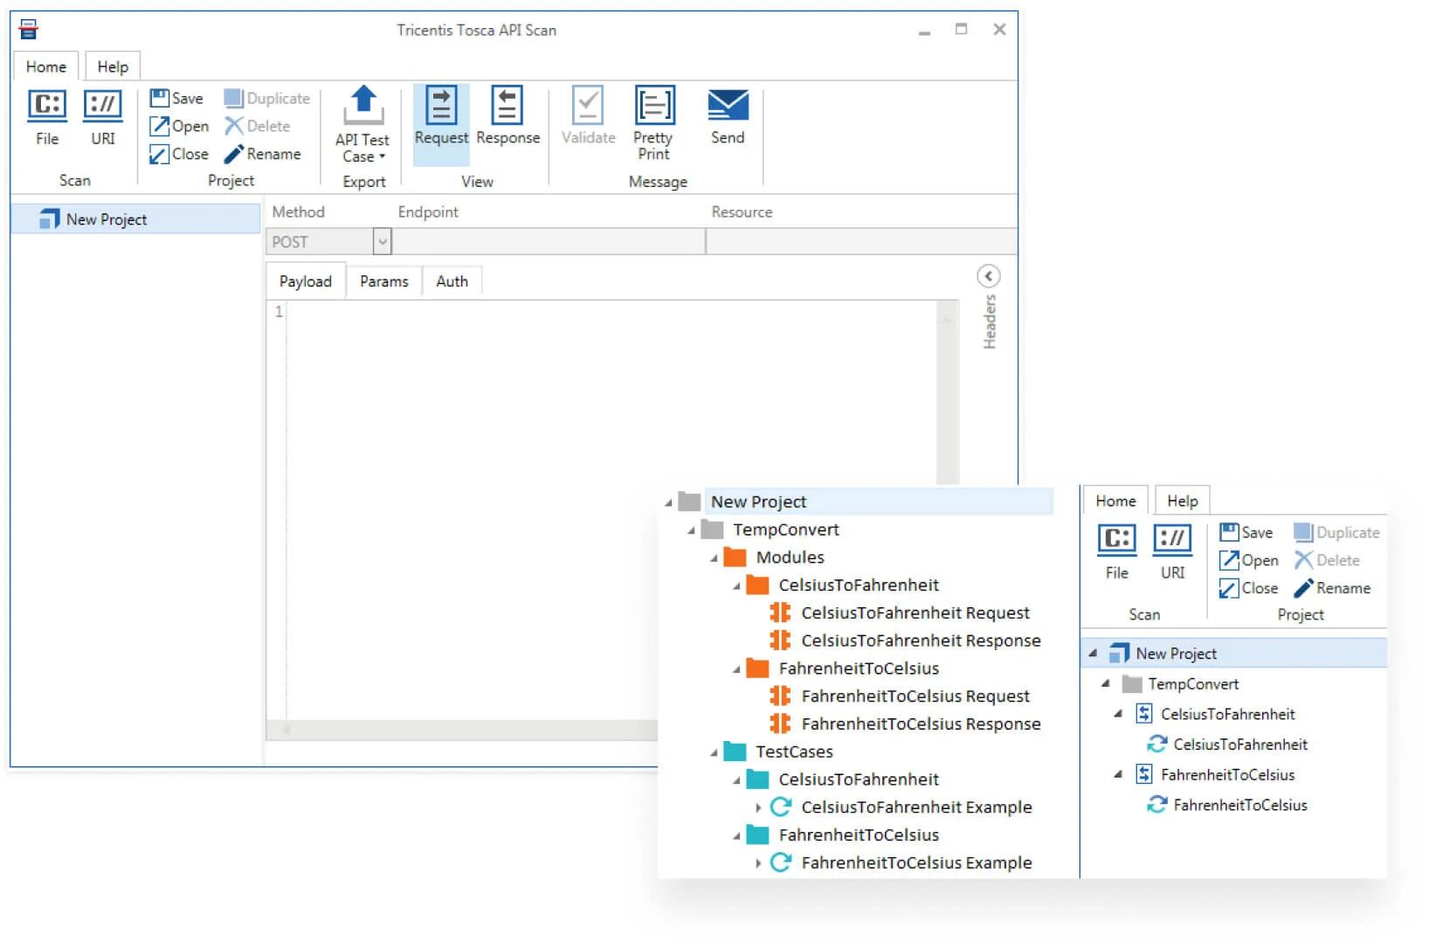Select FahrenheitToCelsius Request module in tree
This screenshot has width=1429, height=949.
click(x=915, y=696)
